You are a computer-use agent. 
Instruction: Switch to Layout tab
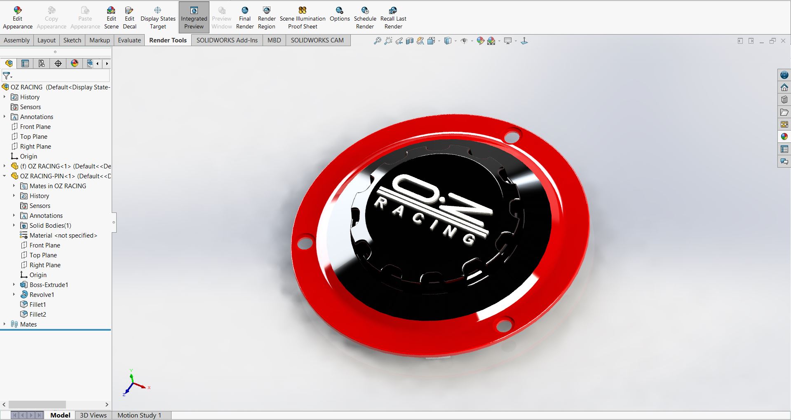point(47,40)
